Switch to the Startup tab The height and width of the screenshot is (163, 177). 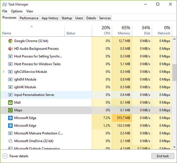67,18
